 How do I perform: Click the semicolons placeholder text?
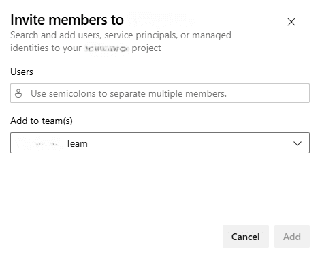(x=129, y=93)
